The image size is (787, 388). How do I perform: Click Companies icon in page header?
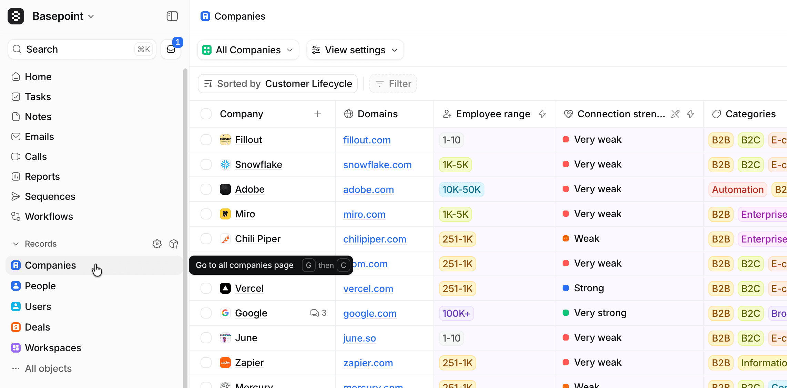[205, 16]
